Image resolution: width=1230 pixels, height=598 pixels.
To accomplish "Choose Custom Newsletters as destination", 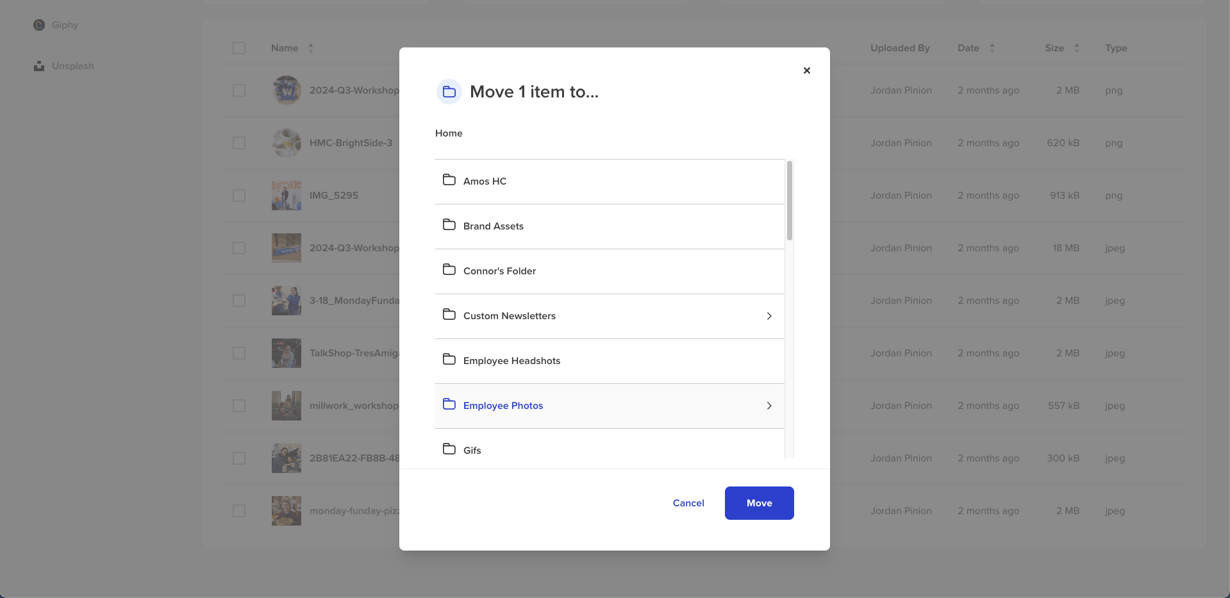I will point(610,316).
